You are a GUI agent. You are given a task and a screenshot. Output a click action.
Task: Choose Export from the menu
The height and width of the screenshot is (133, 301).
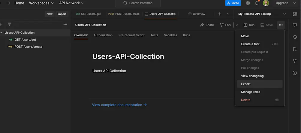point(260,84)
